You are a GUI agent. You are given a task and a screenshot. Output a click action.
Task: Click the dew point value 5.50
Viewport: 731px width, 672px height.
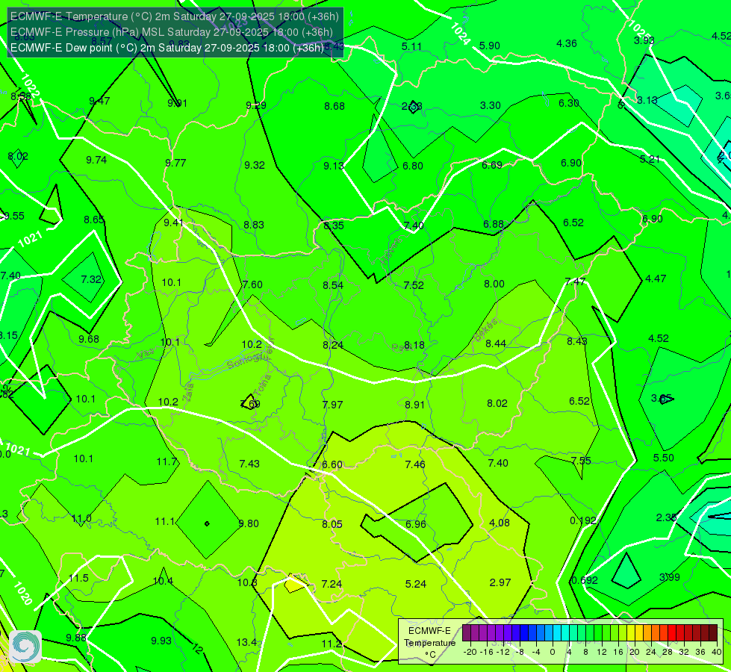(663, 458)
